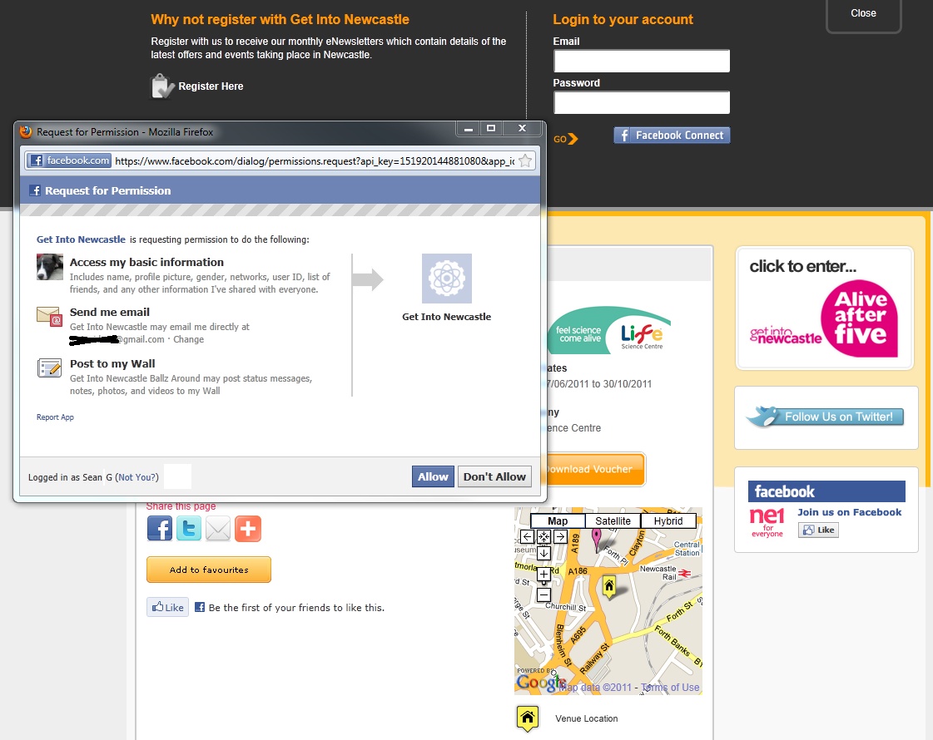Switch to Map view tab
The image size is (933, 740).
(558, 521)
